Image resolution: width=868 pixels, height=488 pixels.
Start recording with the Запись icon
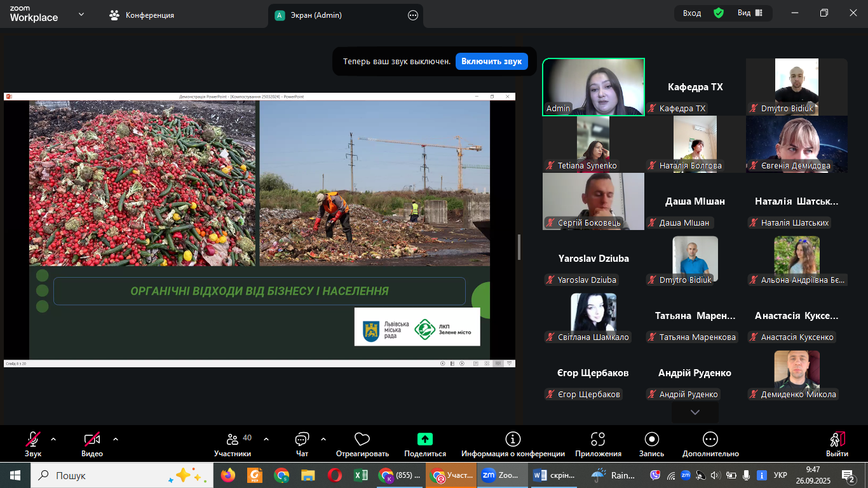[x=651, y=439]
